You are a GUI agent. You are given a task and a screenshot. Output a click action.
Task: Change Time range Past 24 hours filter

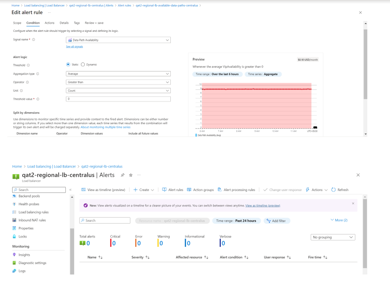tap(236, 220)
